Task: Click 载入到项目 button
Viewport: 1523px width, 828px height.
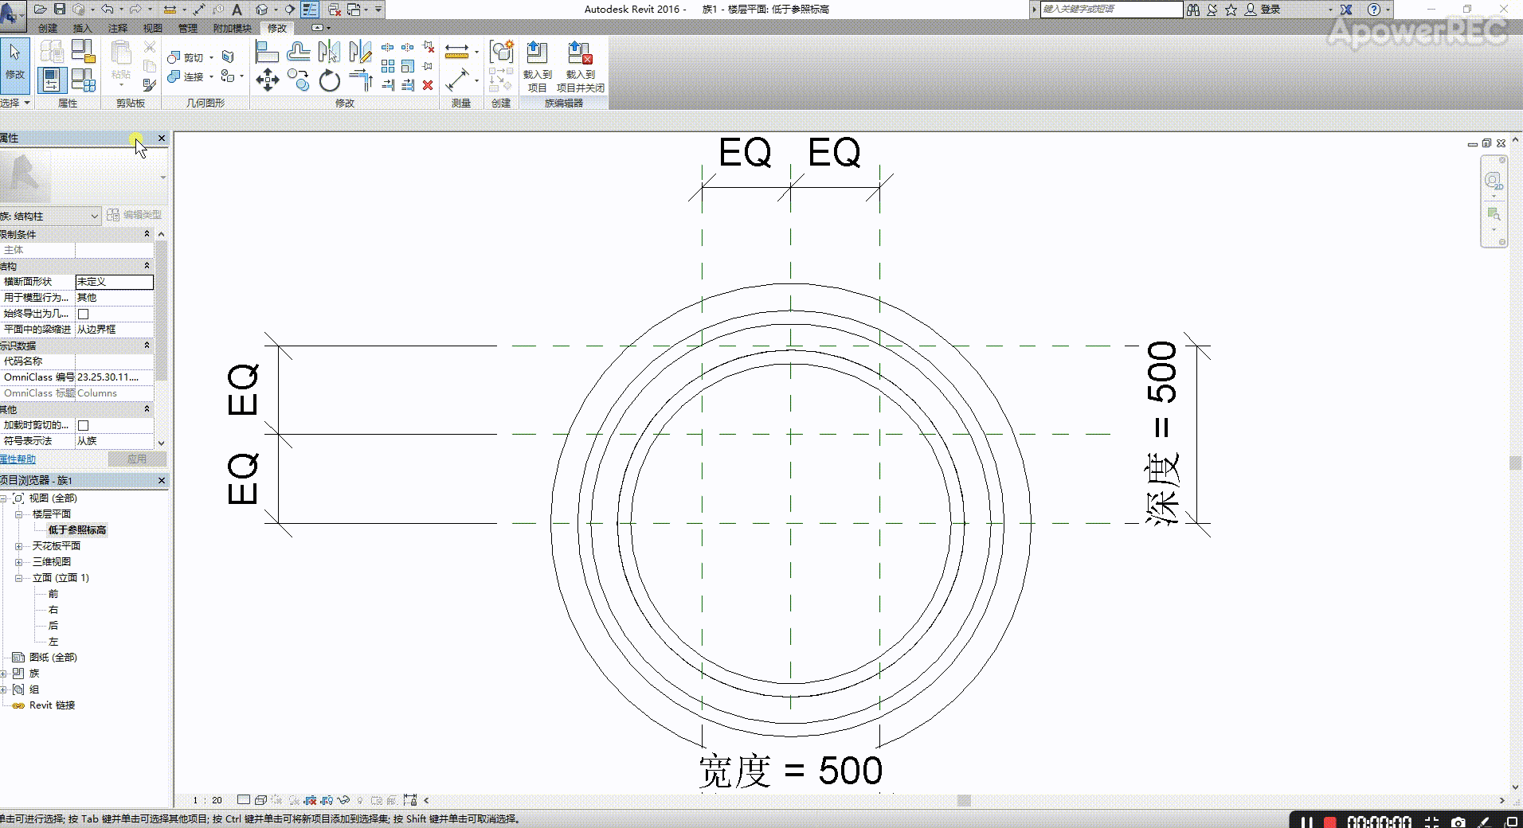Action: [x=538, y=67]
